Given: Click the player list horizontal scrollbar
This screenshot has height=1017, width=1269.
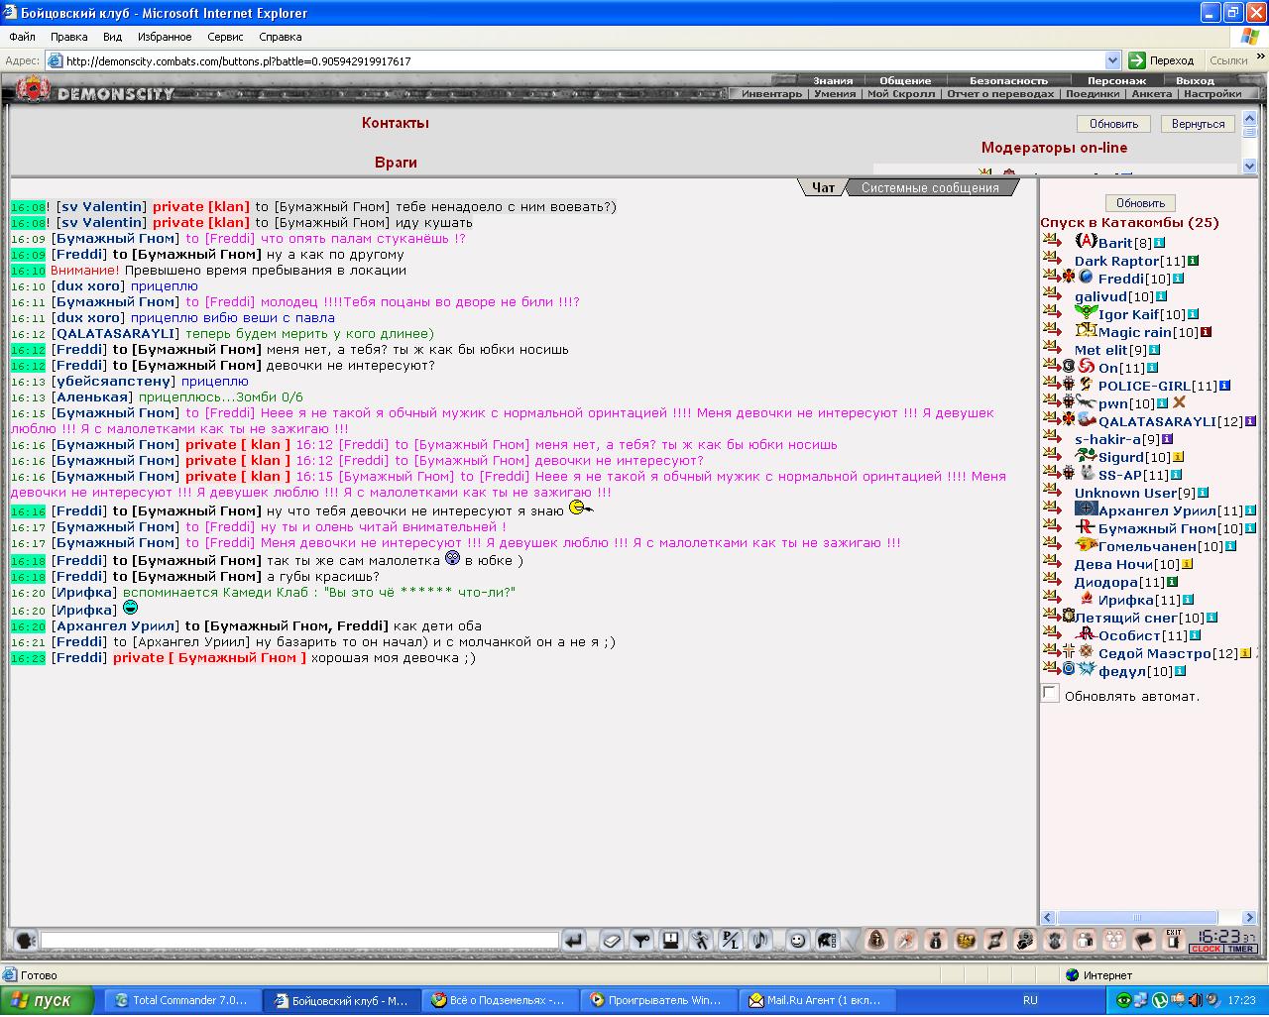Looking at the screenshot, I should (1148, 918).
